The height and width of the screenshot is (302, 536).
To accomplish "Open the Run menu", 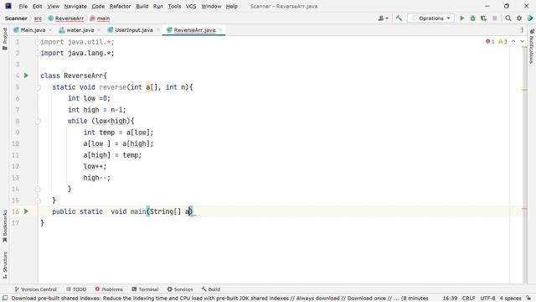I will point(157,6).
